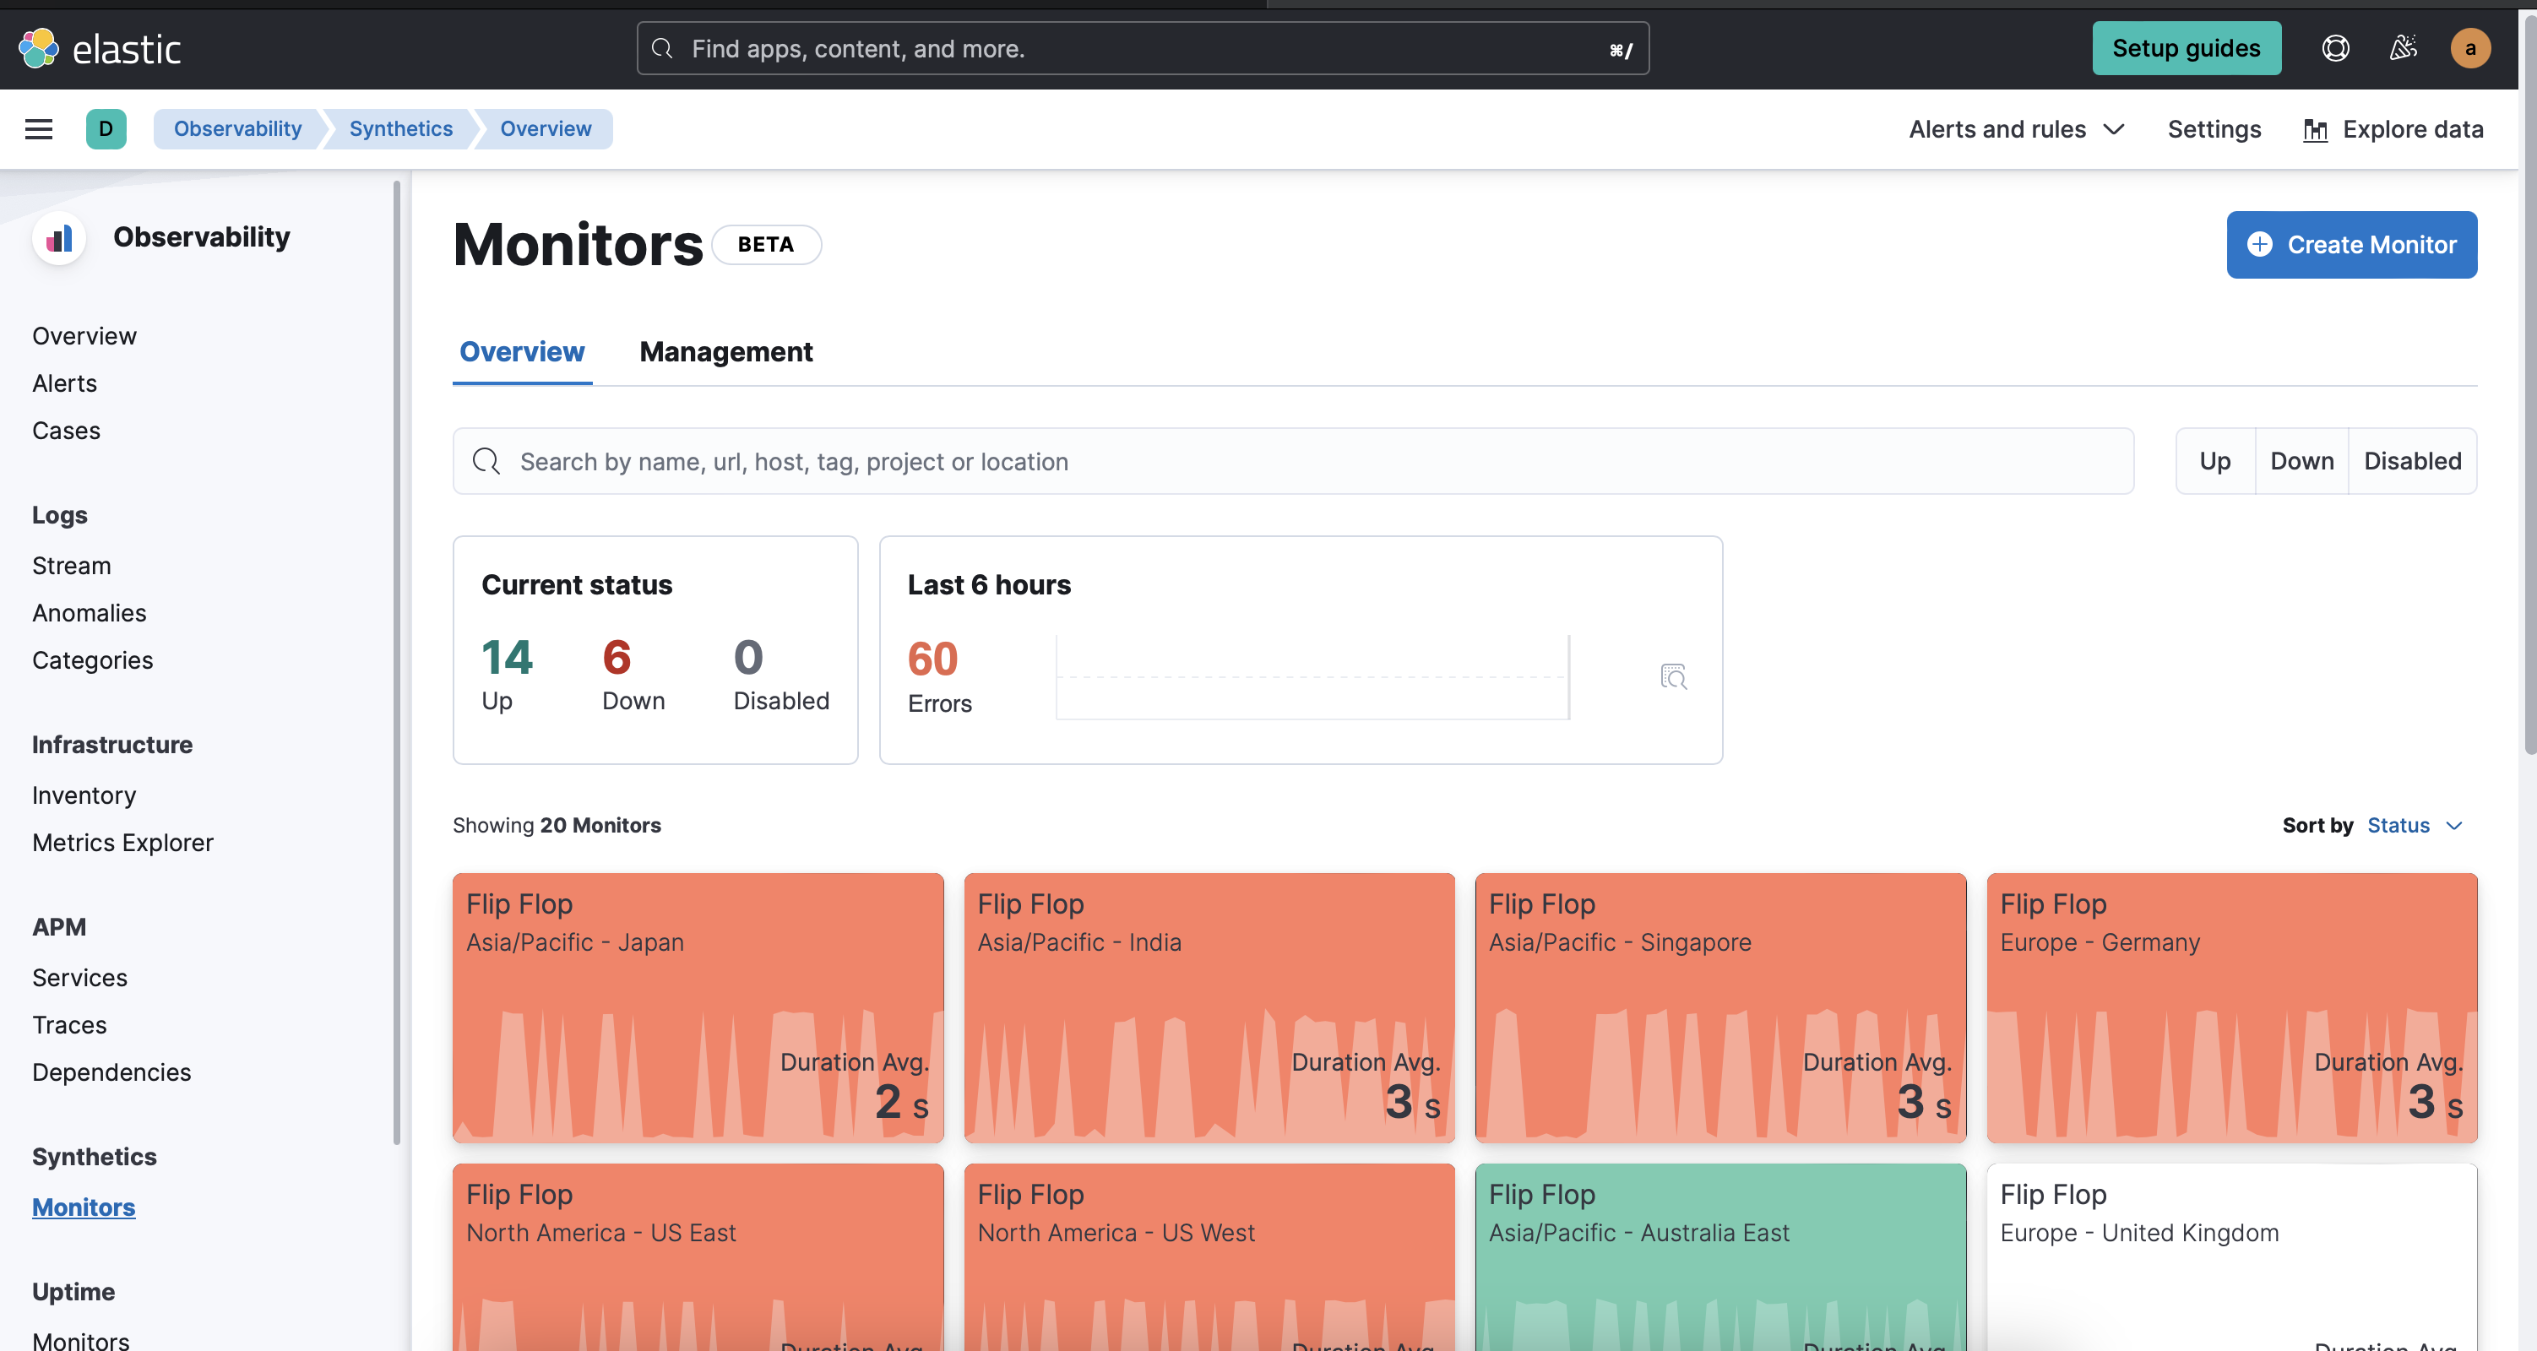Switch to the Management tab
This screenshot has width=2537, height=1351.
tap(725, 351)
